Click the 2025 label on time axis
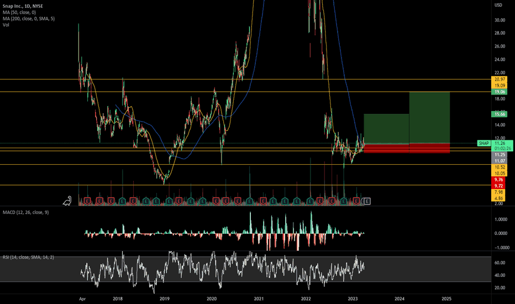The width and height of the screenshot is (515, 304). pos(446,298)
